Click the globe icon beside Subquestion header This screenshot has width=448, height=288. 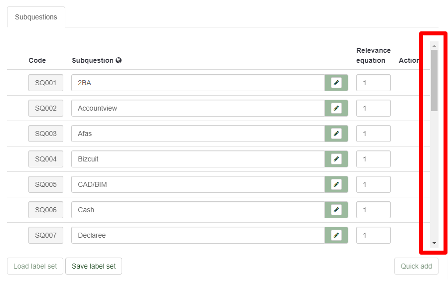point(119,60)
